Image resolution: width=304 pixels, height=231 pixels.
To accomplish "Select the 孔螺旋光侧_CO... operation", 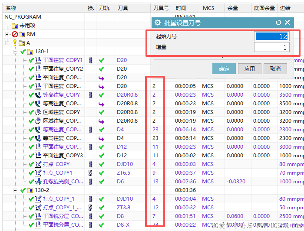I will (63, 182).
